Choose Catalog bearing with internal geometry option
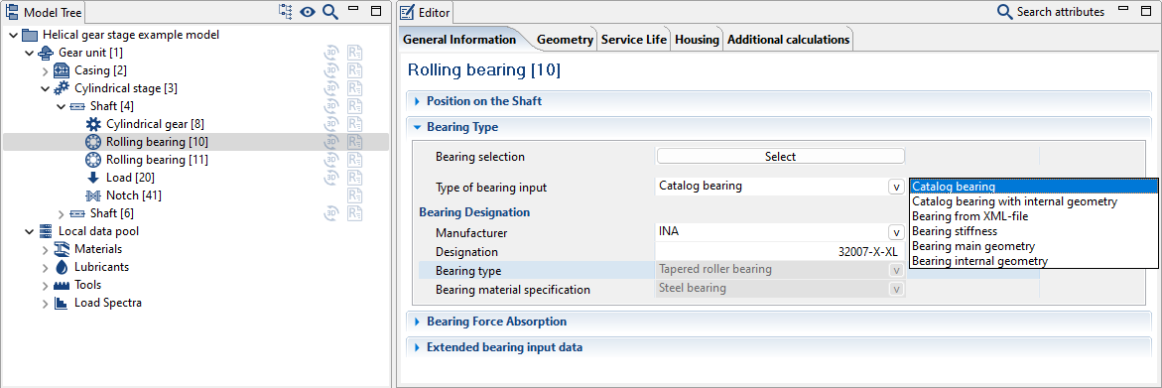The image size is (1162, 388). (x=1034, y=201)
